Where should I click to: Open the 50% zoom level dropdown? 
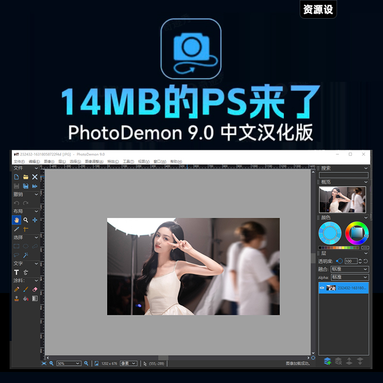pyautogui.click(x=68, y=363)
